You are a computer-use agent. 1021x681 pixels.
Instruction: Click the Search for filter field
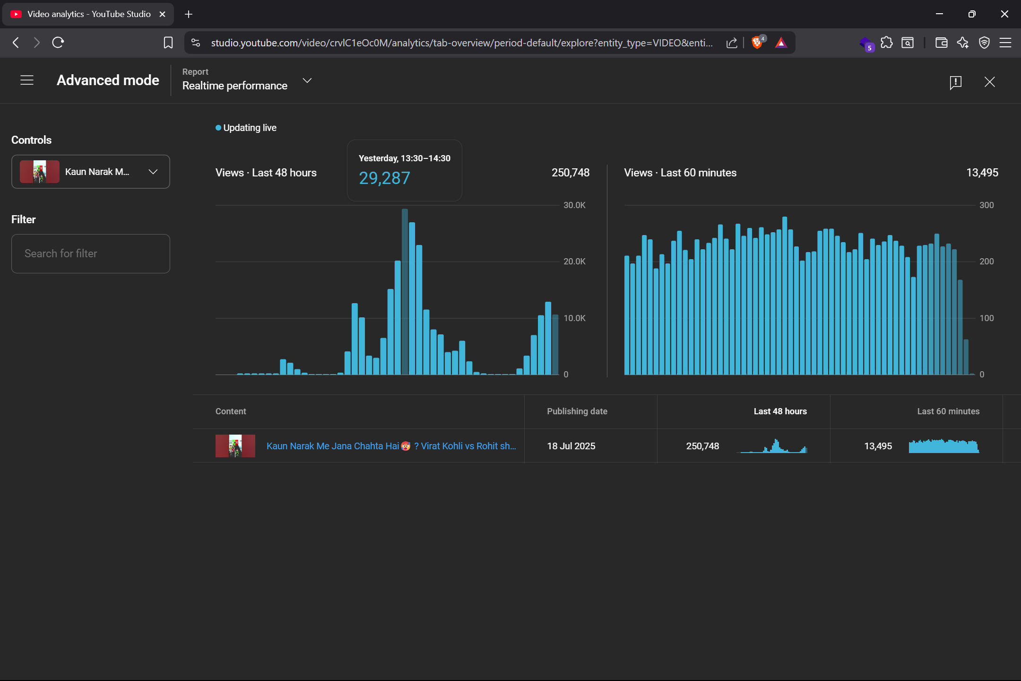91,253
